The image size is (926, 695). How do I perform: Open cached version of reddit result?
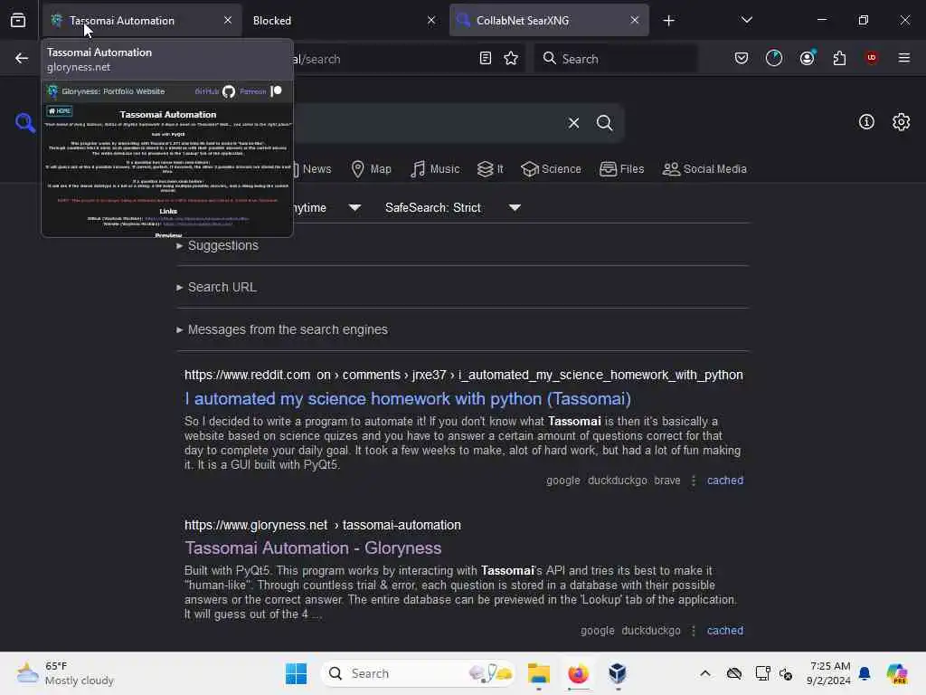725,481
